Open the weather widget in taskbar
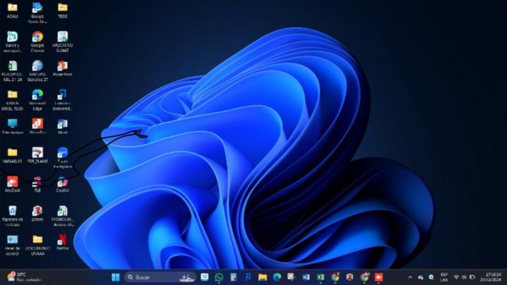 coord(25,277)
